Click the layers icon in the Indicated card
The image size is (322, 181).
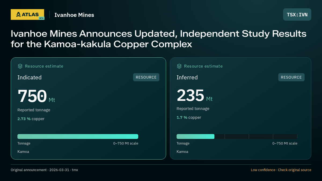pyautogui.click(x=20, y=66)
